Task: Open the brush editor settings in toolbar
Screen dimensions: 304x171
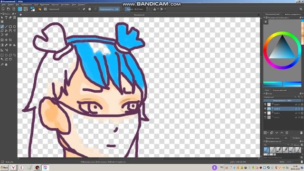Action: (x=39, y=9)
